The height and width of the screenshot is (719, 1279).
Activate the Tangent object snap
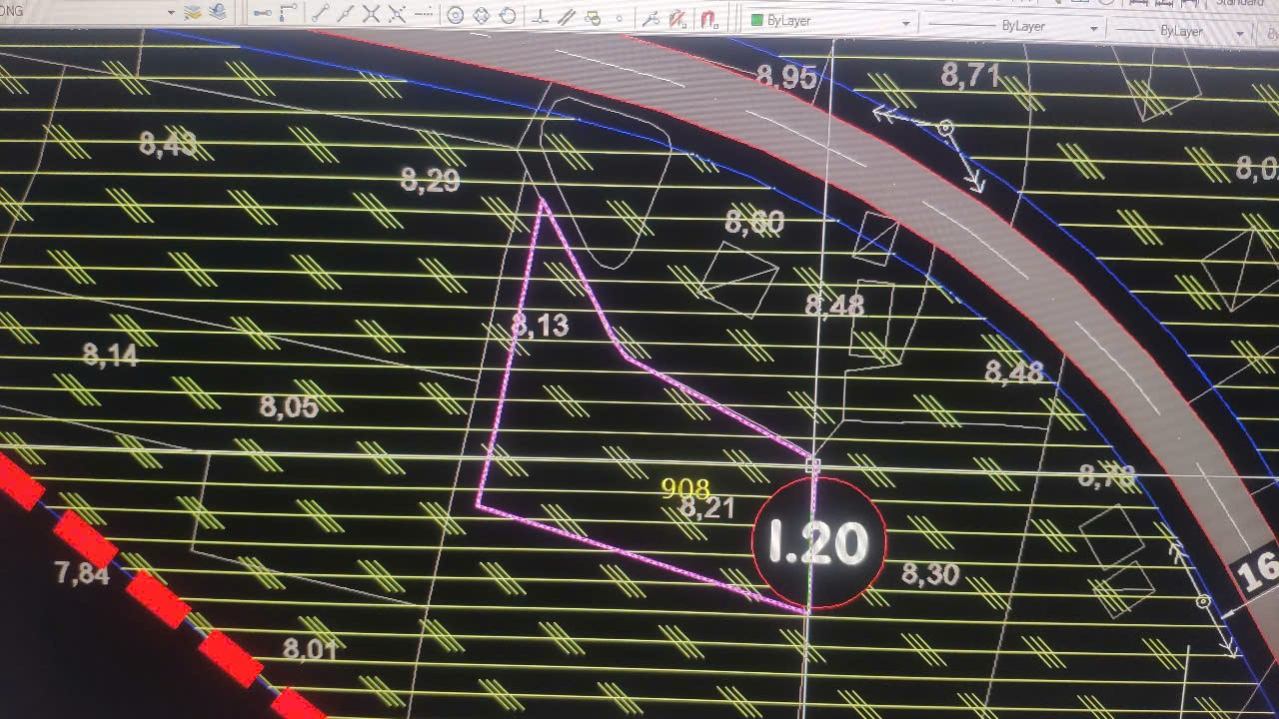pyautogui.click(x=508, y=16)
